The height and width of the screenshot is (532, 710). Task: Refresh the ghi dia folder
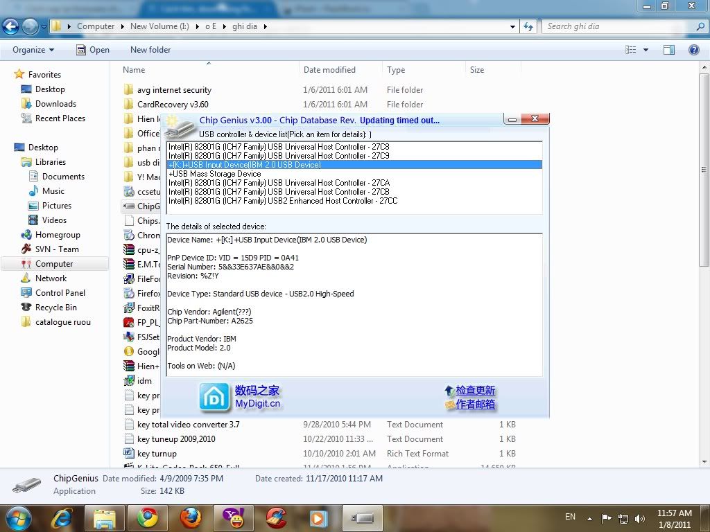pyautogui.click(x=528, y=27)
